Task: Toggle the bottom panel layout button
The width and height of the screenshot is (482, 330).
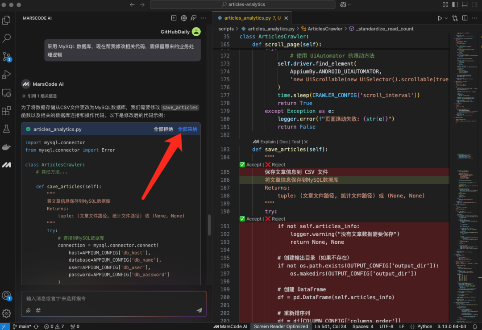Action: [x=465, y=4]
